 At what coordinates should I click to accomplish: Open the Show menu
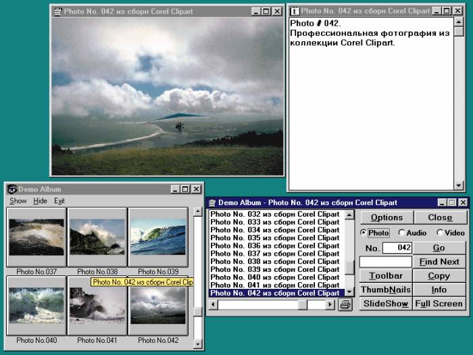(x=18, y=201)
